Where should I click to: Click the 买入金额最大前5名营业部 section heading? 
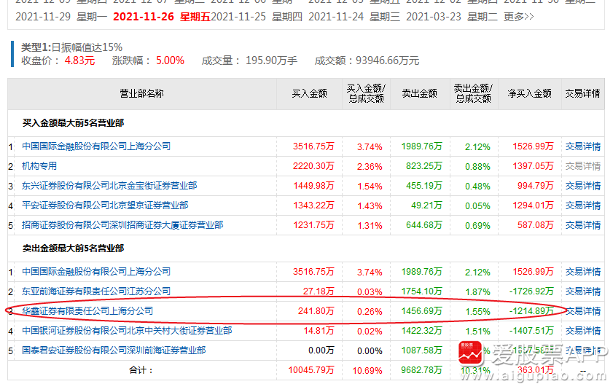point(73,123)
